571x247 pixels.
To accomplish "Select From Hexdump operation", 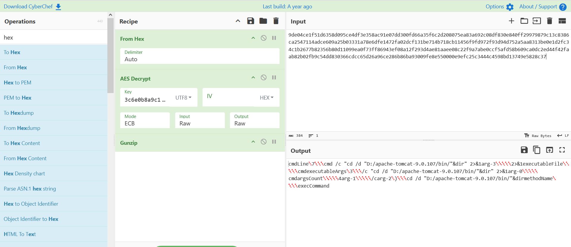I will [54, 128].
